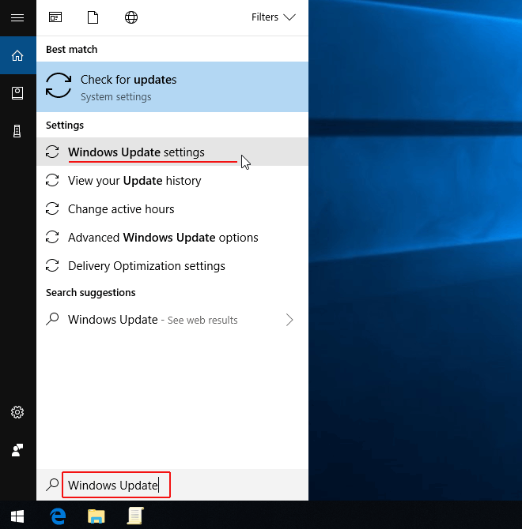Select View your Update history
Screen dimensions: 522x529
pyautogui.click(x=172, y=181)
